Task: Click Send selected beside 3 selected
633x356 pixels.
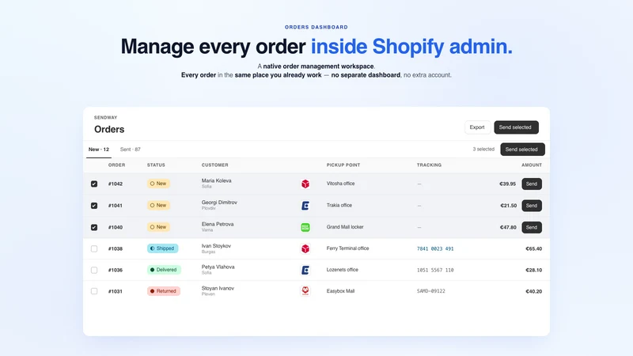Action: 522,150
